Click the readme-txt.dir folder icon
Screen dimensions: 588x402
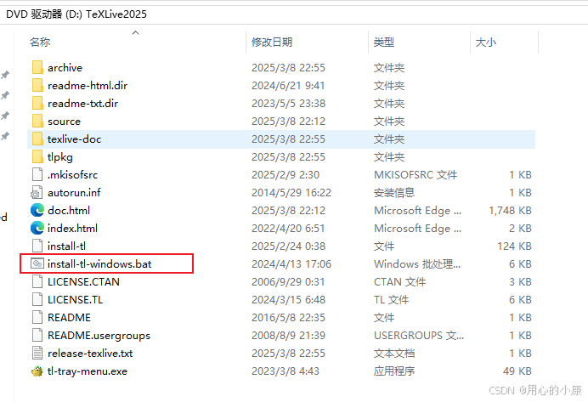[37, 103]
